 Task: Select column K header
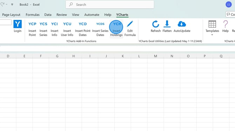pyautogui.click(x=123, y=56)
